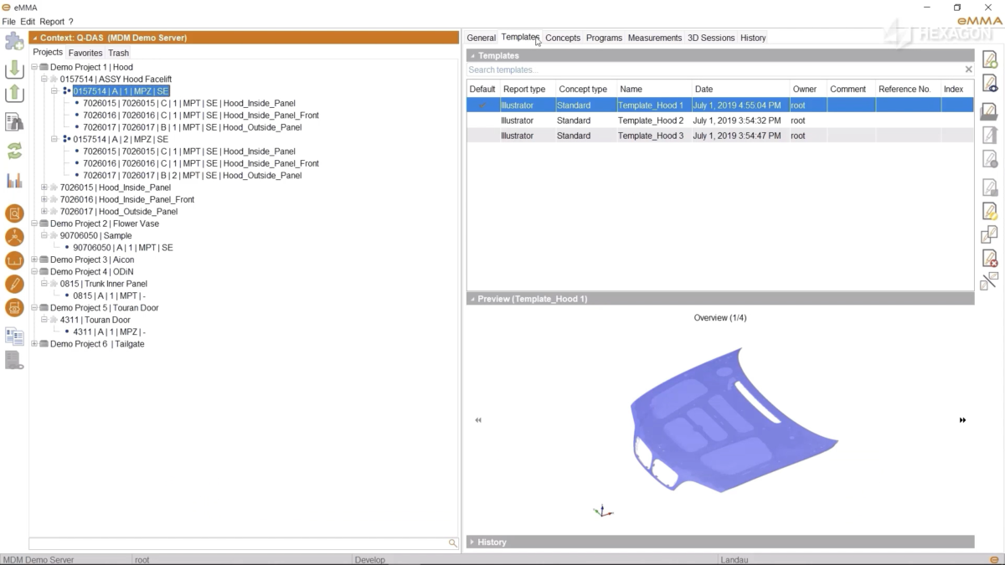Expand the 7026015 | Hood_Inside_Panel node
Screen dimensions: 1005x565
coord(44,187)
